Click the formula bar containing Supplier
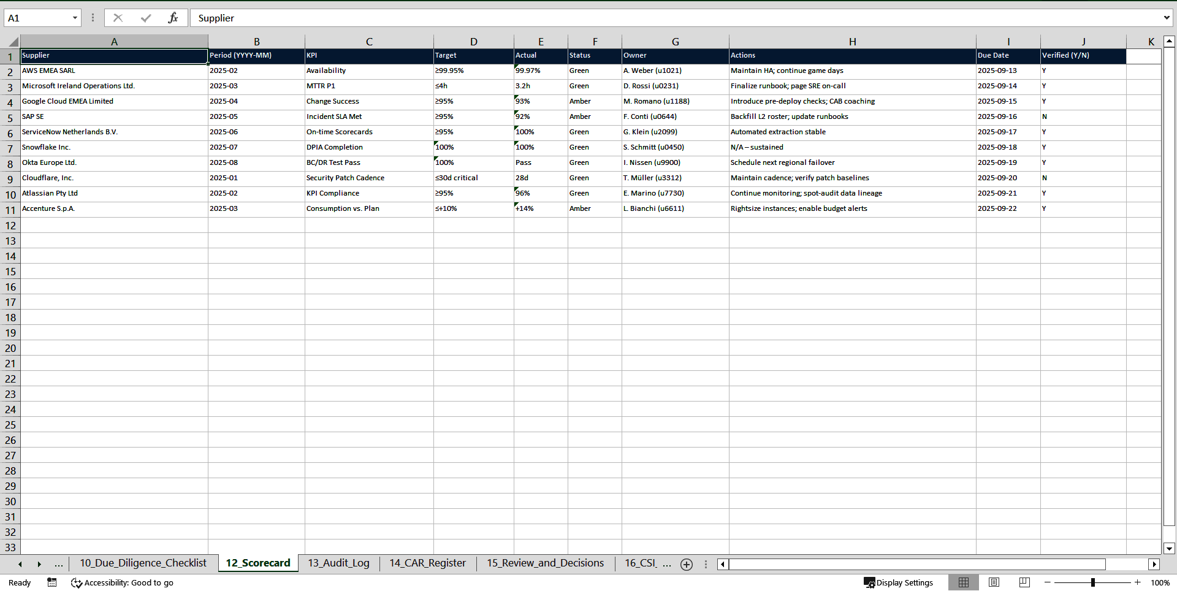The height and width of the screenshot is (591, 1177). tap(674, 18)
